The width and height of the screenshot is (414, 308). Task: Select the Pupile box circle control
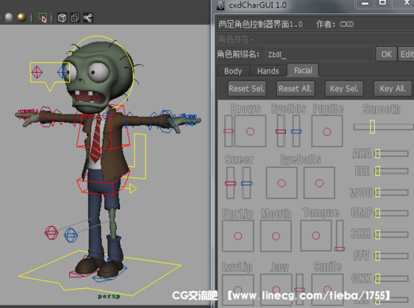pyautogui.click(x=327, y=132)
